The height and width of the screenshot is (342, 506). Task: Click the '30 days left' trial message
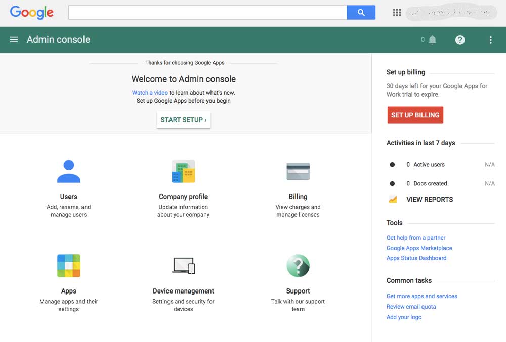coord(437,90)
